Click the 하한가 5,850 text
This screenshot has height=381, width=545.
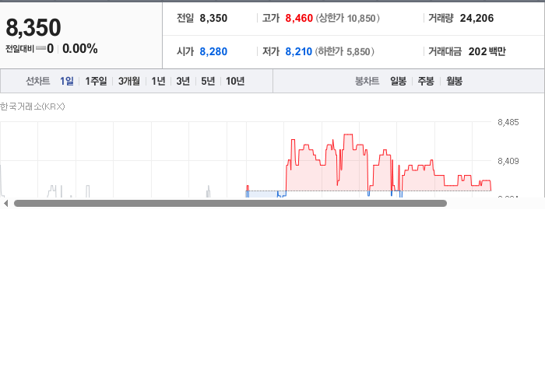point(344,51)
